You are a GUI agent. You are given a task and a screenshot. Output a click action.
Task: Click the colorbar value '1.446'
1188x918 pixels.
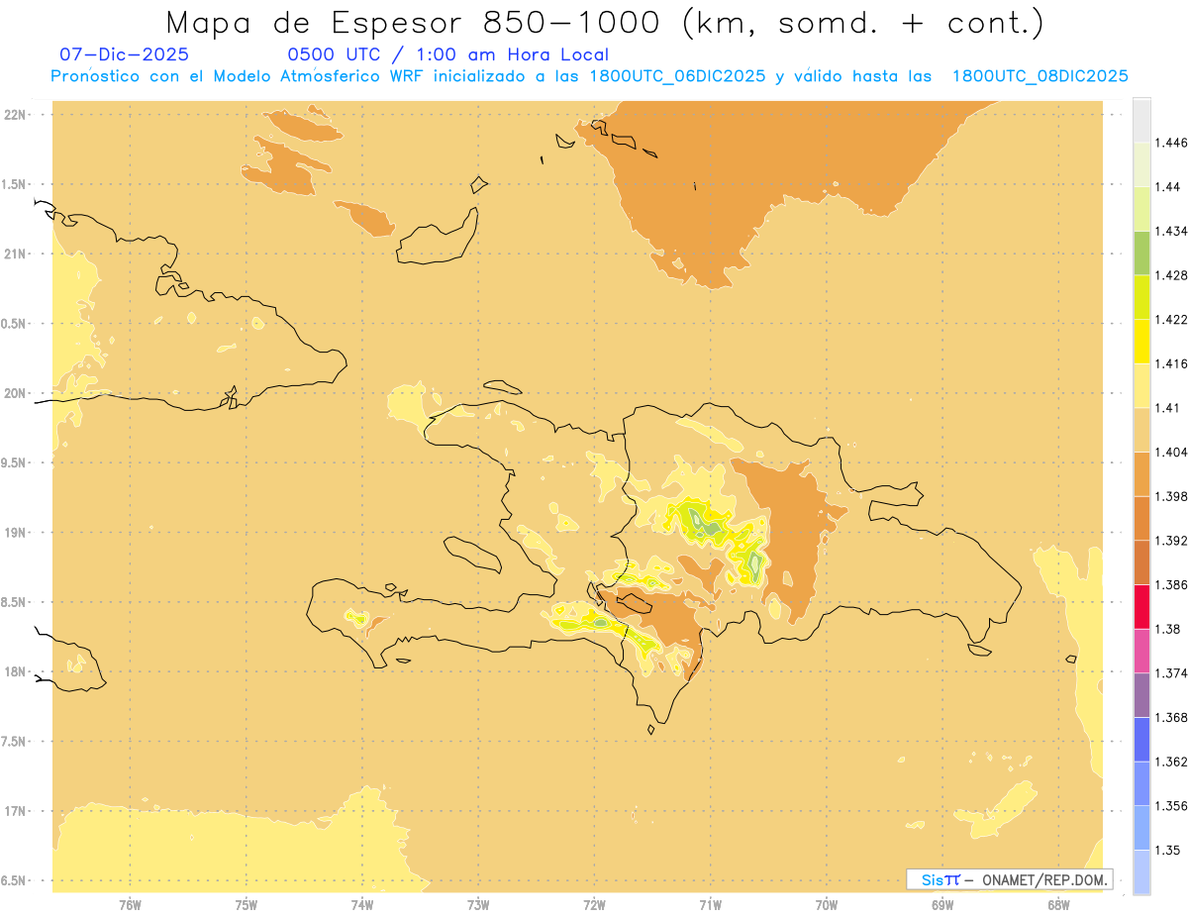1171,143
